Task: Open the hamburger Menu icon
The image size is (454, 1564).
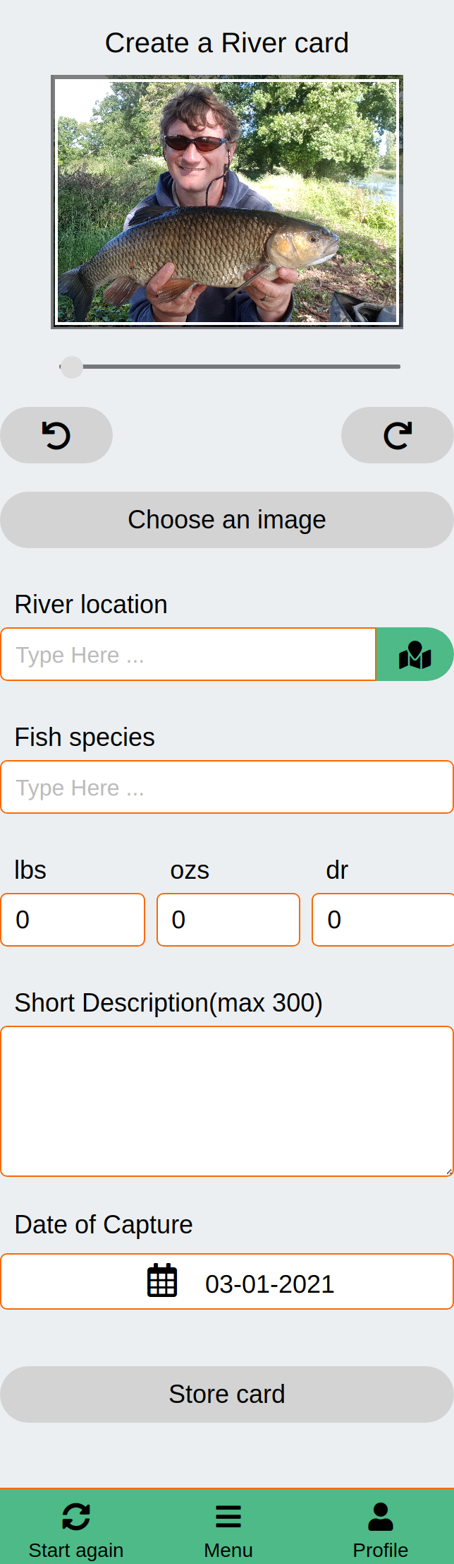Action: 228,1516
